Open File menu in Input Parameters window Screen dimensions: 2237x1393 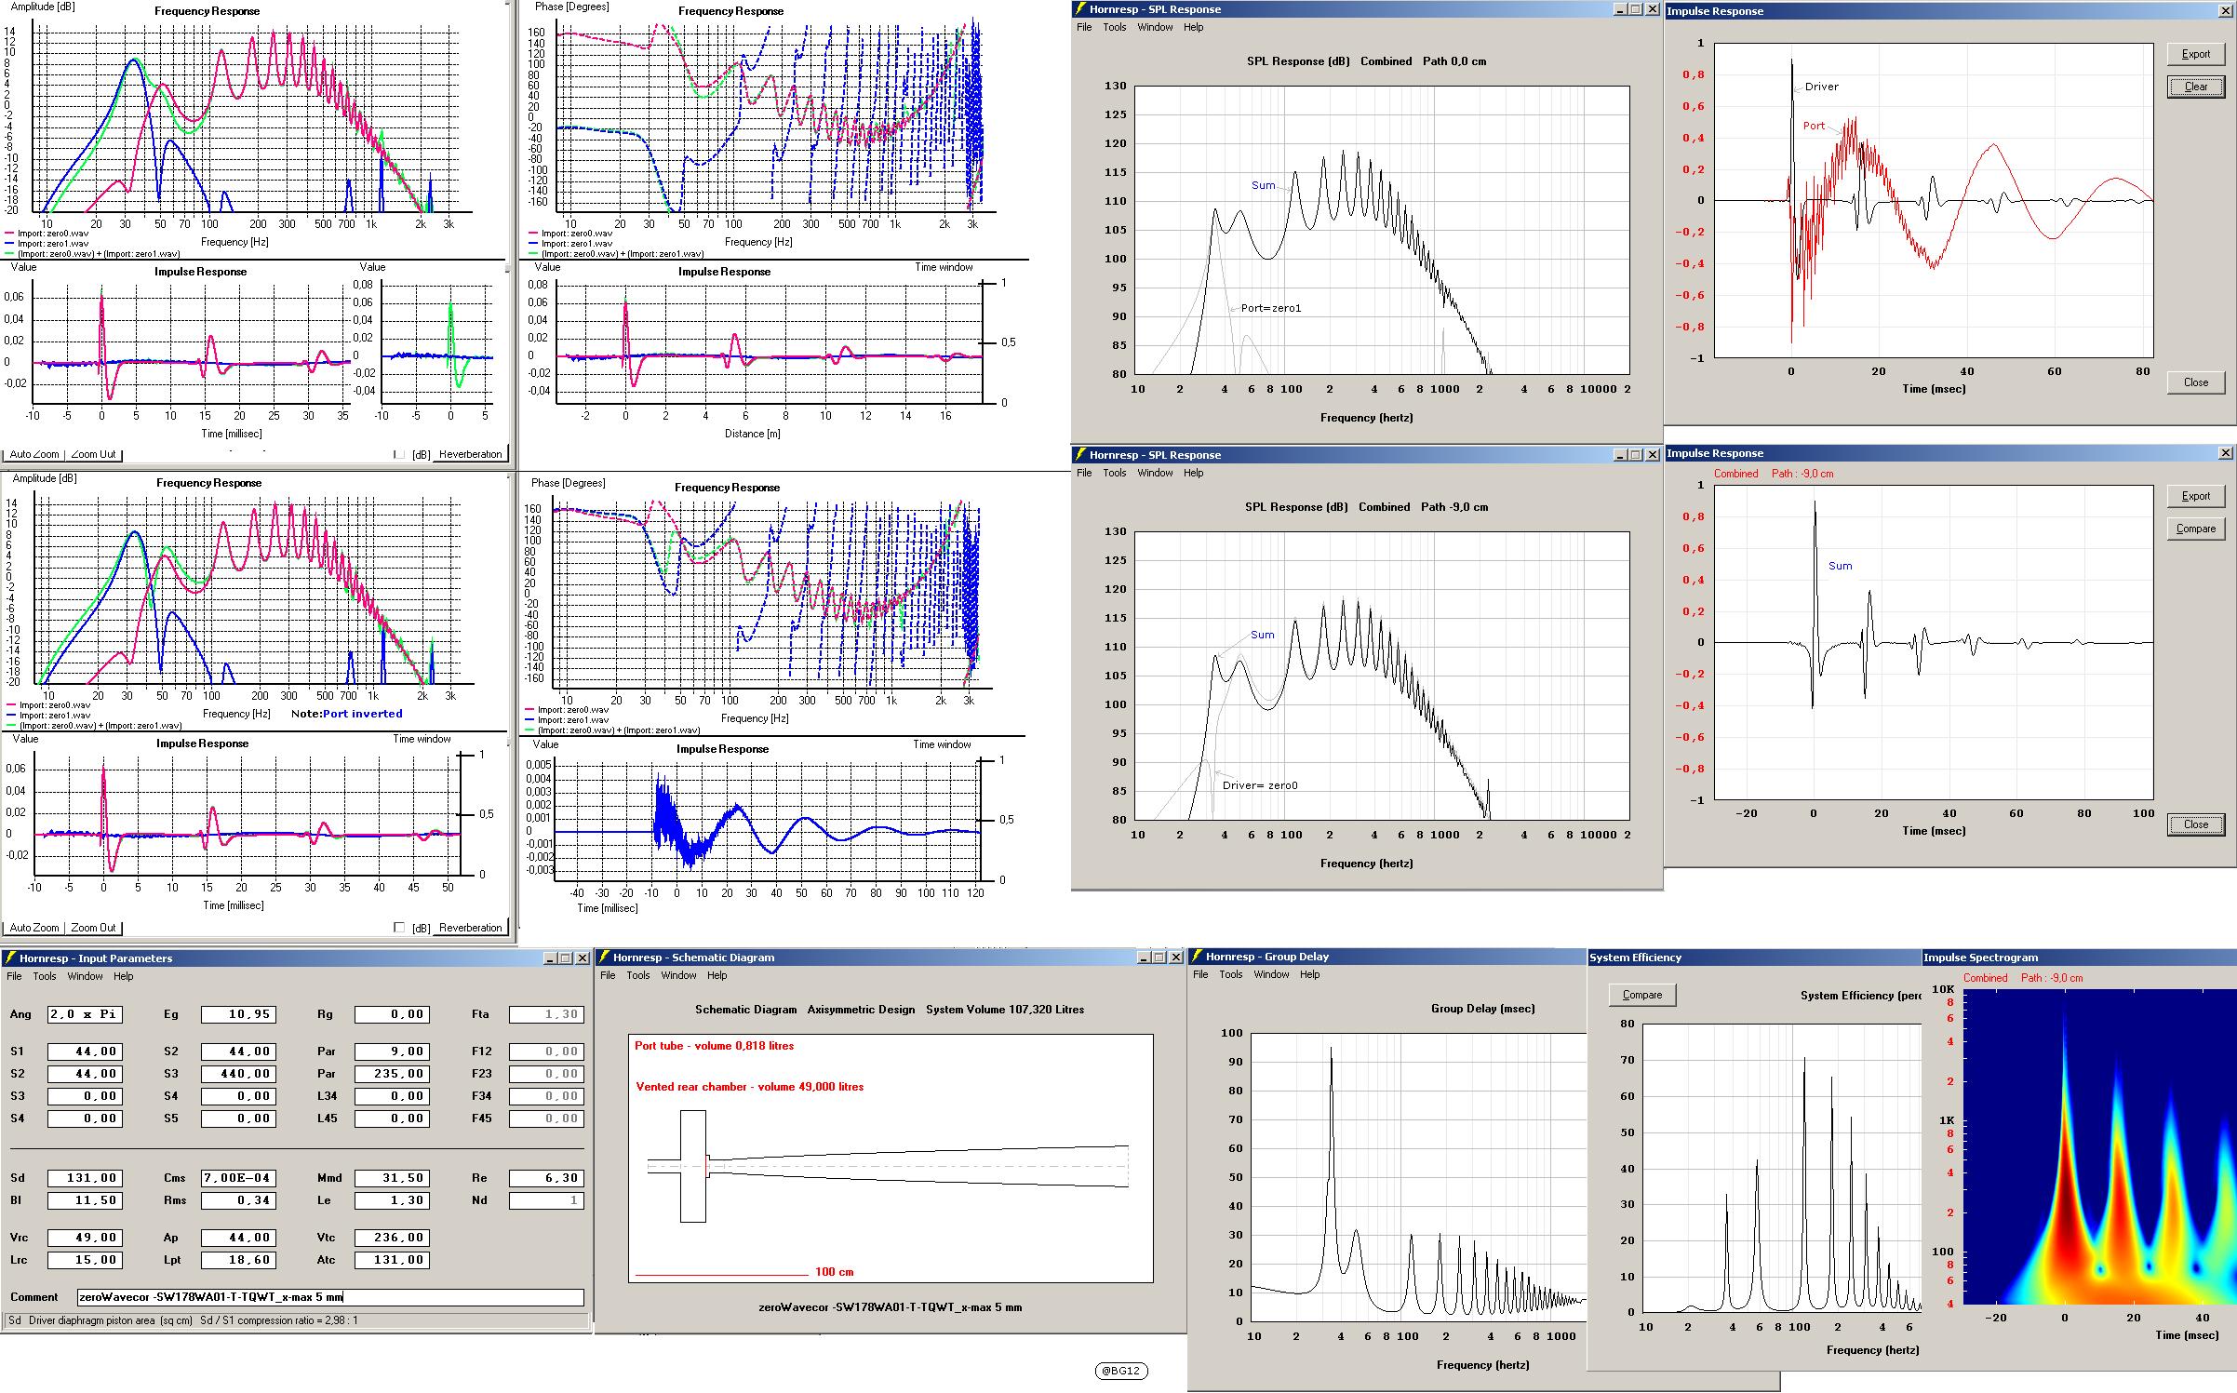14,976
